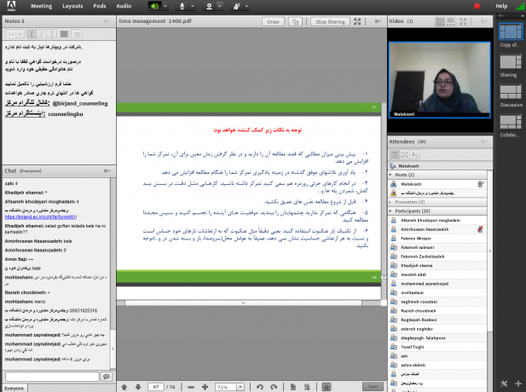Zoom out the shared document

191,387
